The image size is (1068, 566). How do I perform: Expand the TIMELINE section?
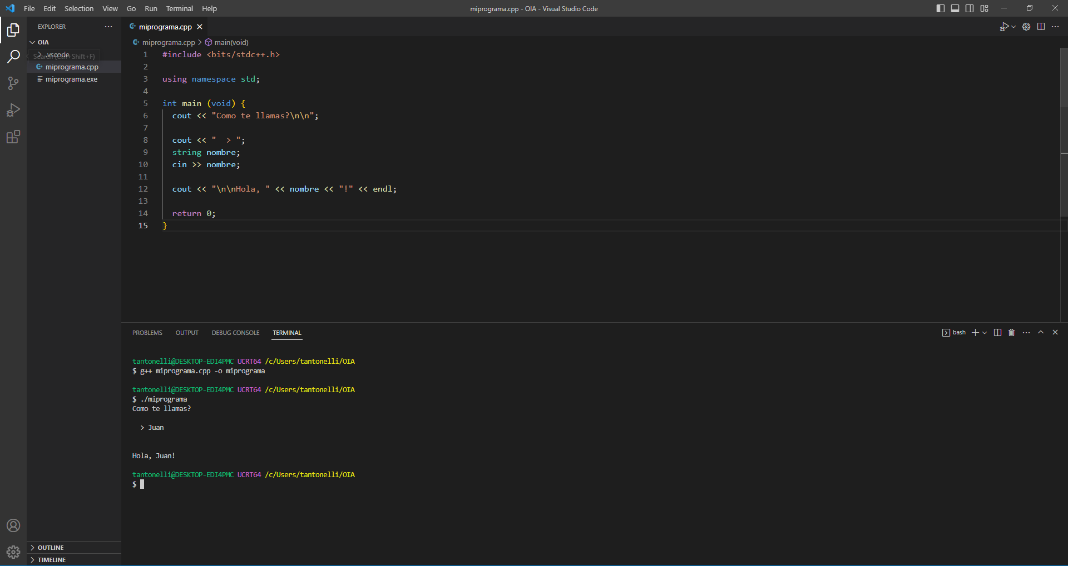click(74, 560)
